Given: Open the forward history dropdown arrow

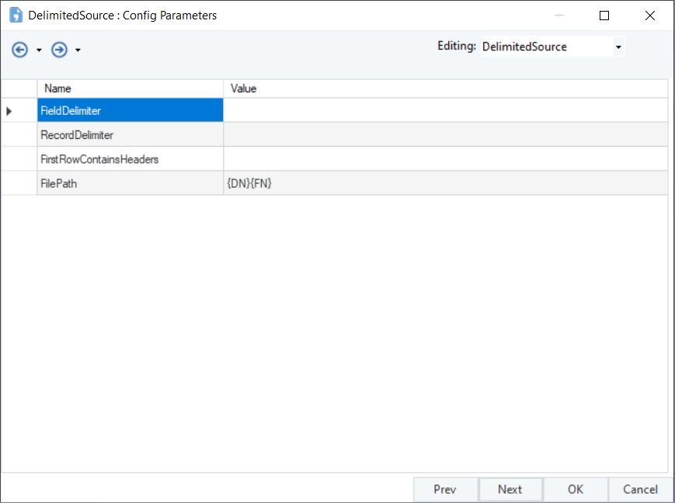Looking at the screenshot, I should tap(78, 50).
